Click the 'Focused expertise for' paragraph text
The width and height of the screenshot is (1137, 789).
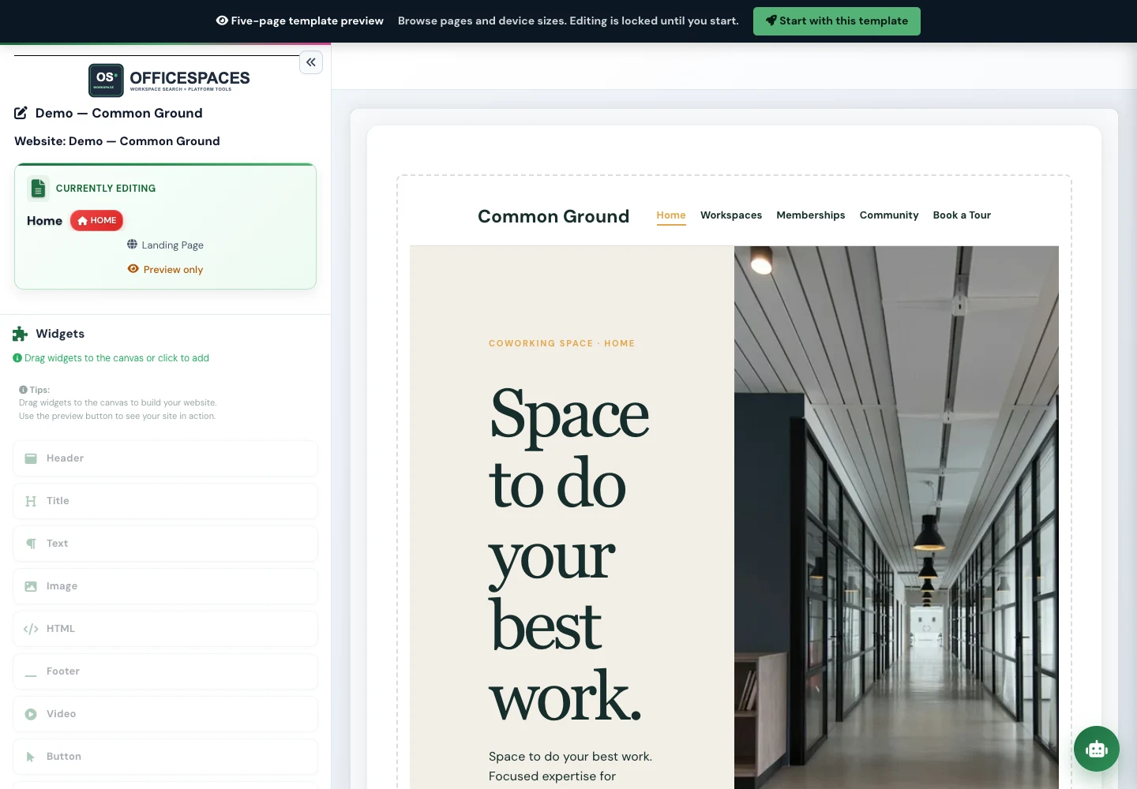pyautogui.click(x=552, y=776)
